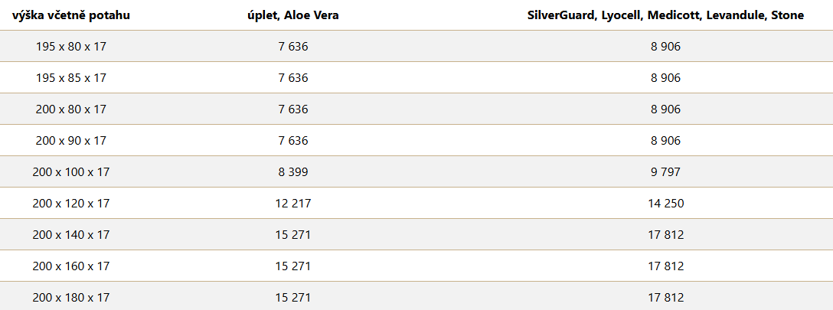Click the 14 250 price cell
This screenshot has width=833, height=310.
665,204
